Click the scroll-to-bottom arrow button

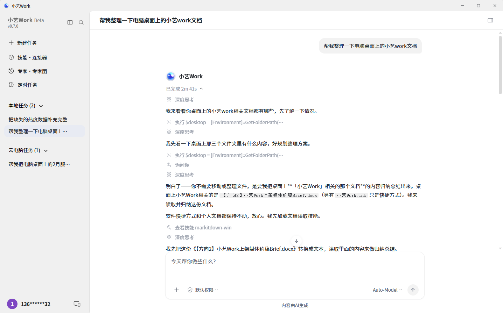click(296, 241)
